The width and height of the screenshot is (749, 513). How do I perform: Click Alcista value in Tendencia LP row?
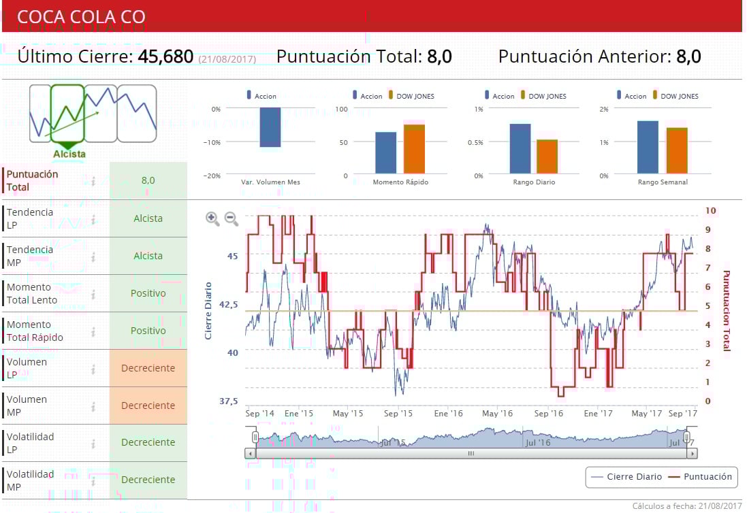click(x=148, y=218)
